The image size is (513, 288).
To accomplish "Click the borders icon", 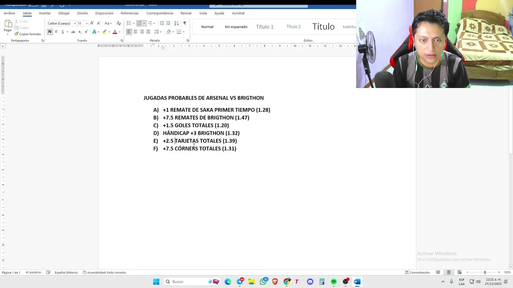I will coord(179,32).
